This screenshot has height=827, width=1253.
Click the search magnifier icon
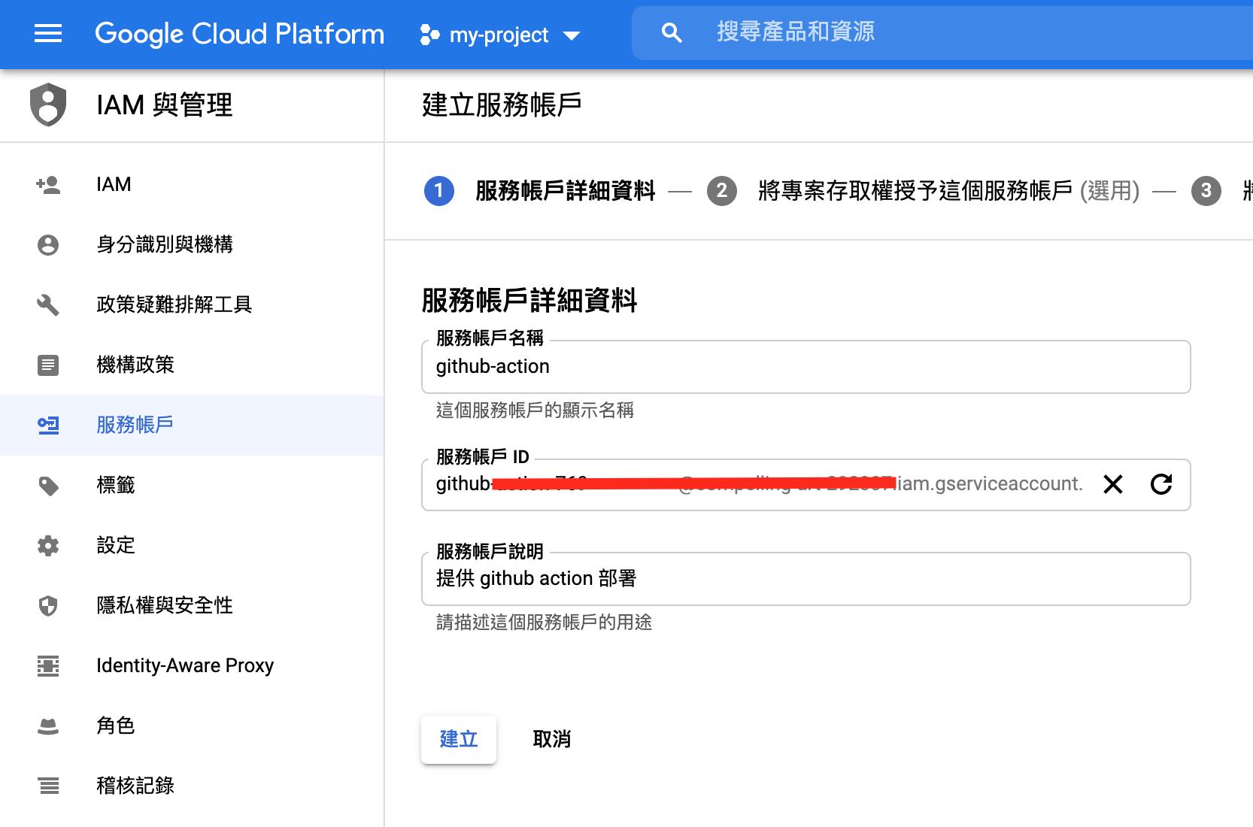pyautogui.click(x=672, y=33)
